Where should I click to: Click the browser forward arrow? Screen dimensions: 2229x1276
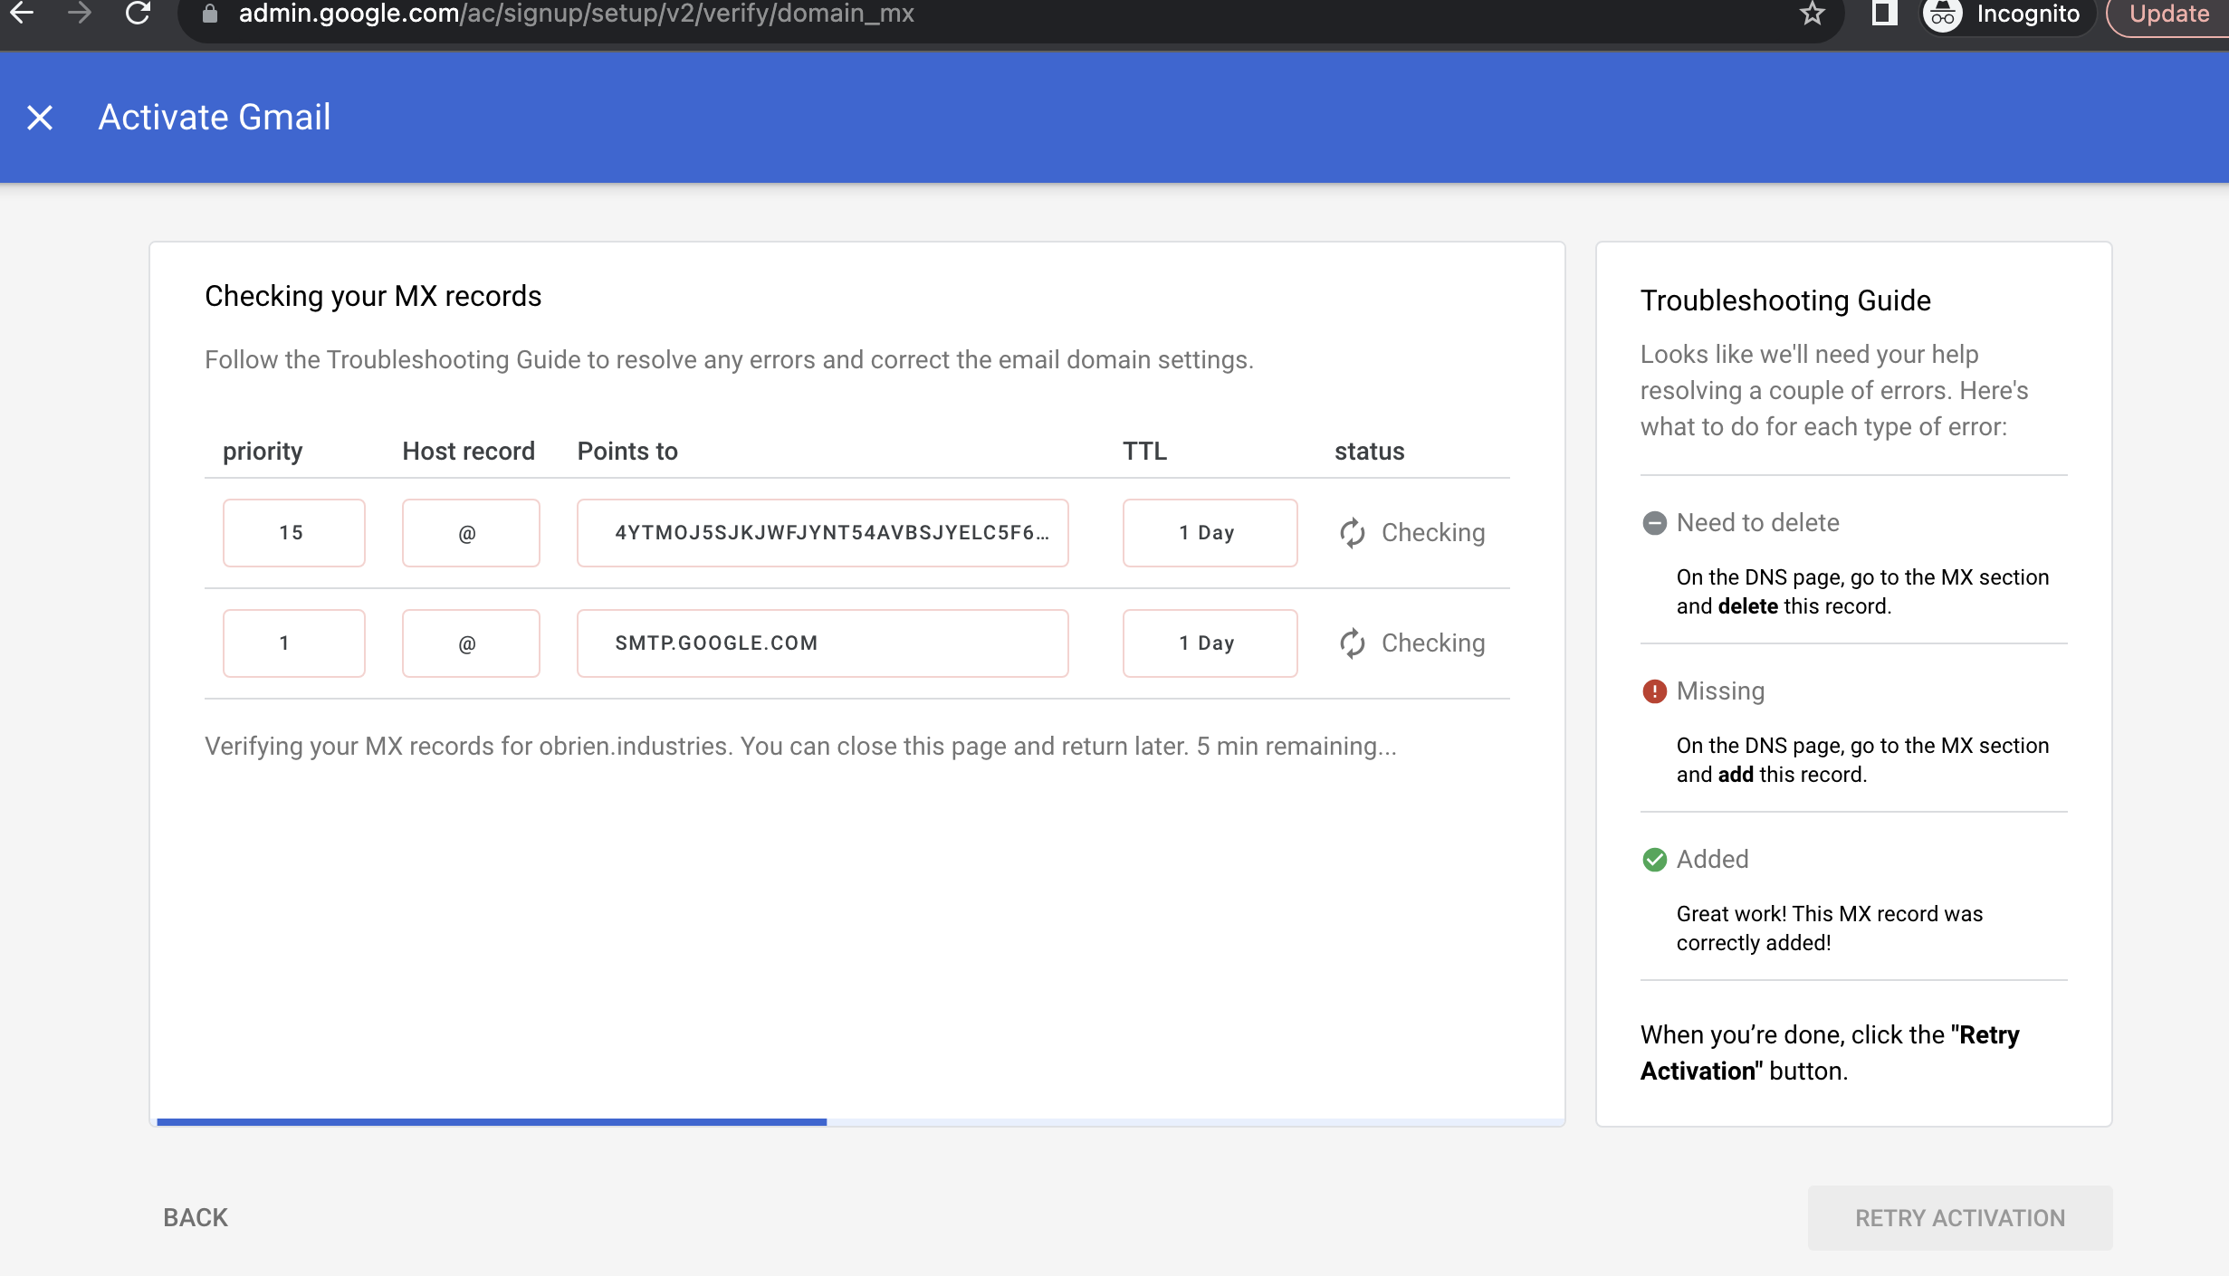(81, 14)
